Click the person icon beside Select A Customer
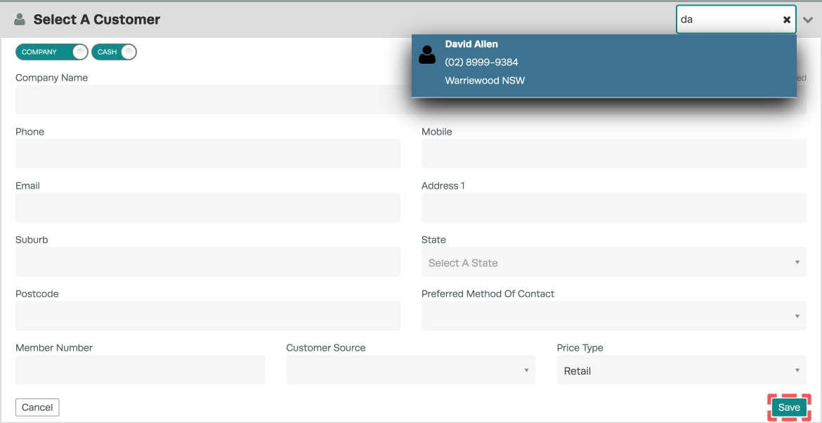This screenshot has height=423, width=822. point(20,20)
